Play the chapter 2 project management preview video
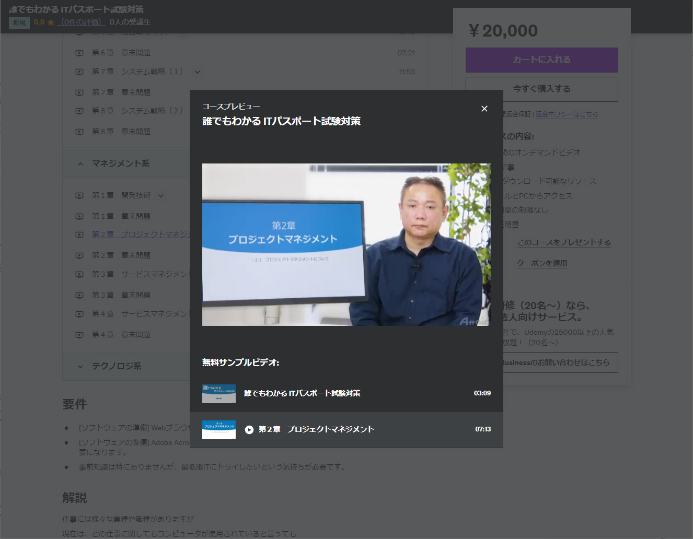The width and height of the screenshot is (693, 539). point(346,244)
